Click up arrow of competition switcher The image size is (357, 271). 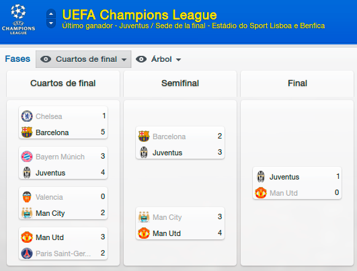51,14
